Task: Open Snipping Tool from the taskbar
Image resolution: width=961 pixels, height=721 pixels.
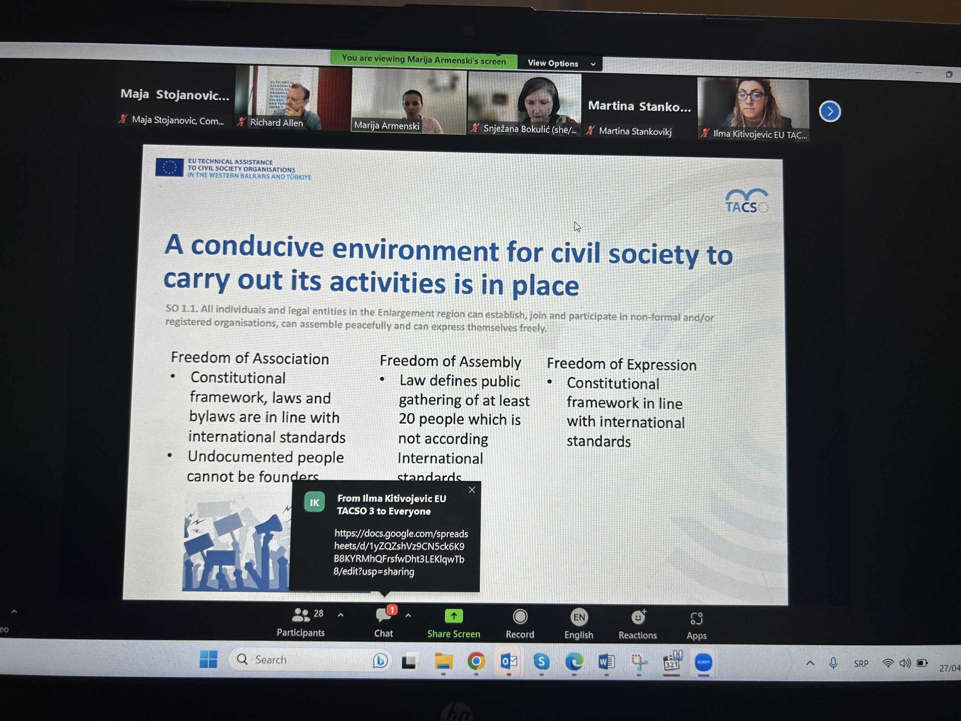Action: [639, 662]
